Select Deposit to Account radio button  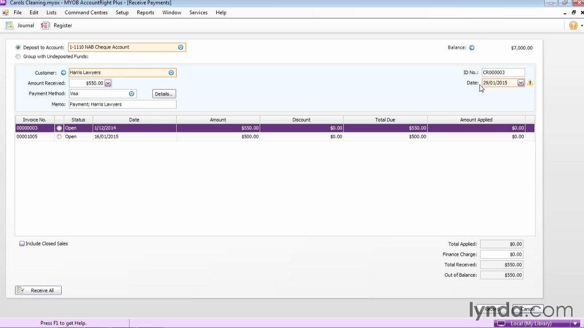point(18,47)
